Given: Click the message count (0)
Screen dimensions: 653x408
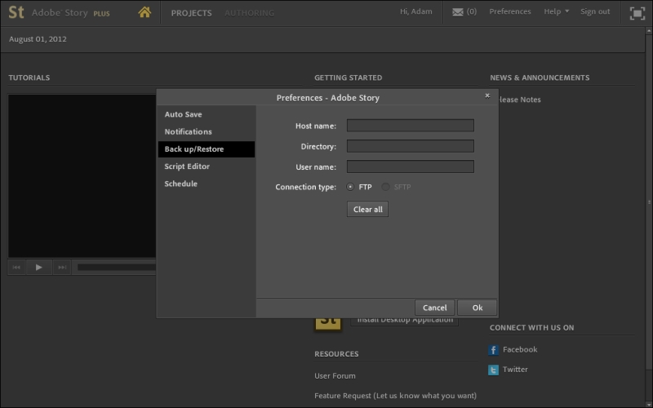Looking at the screenshot, I should click(472, 11).
